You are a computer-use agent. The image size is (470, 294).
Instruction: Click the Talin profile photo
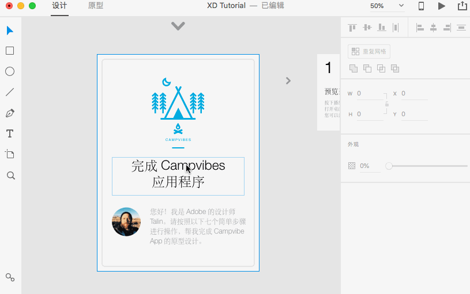pos(126,222)
